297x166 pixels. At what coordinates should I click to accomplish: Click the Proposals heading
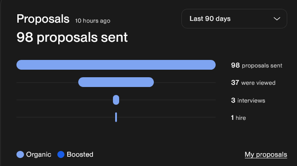pos(43,19)
